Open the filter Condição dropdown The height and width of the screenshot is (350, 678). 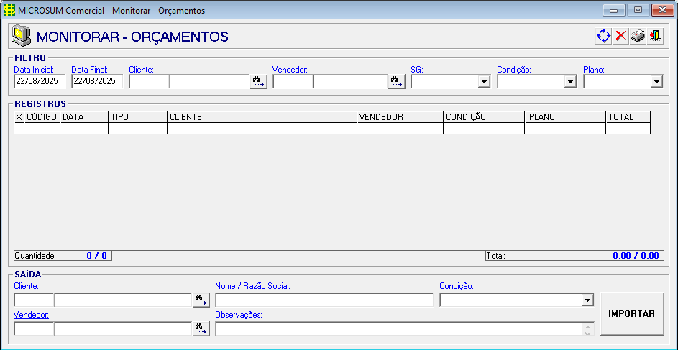(x=570, y=82)
